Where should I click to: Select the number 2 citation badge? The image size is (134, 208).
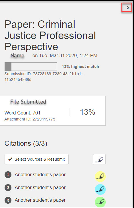tap(8, 188)
